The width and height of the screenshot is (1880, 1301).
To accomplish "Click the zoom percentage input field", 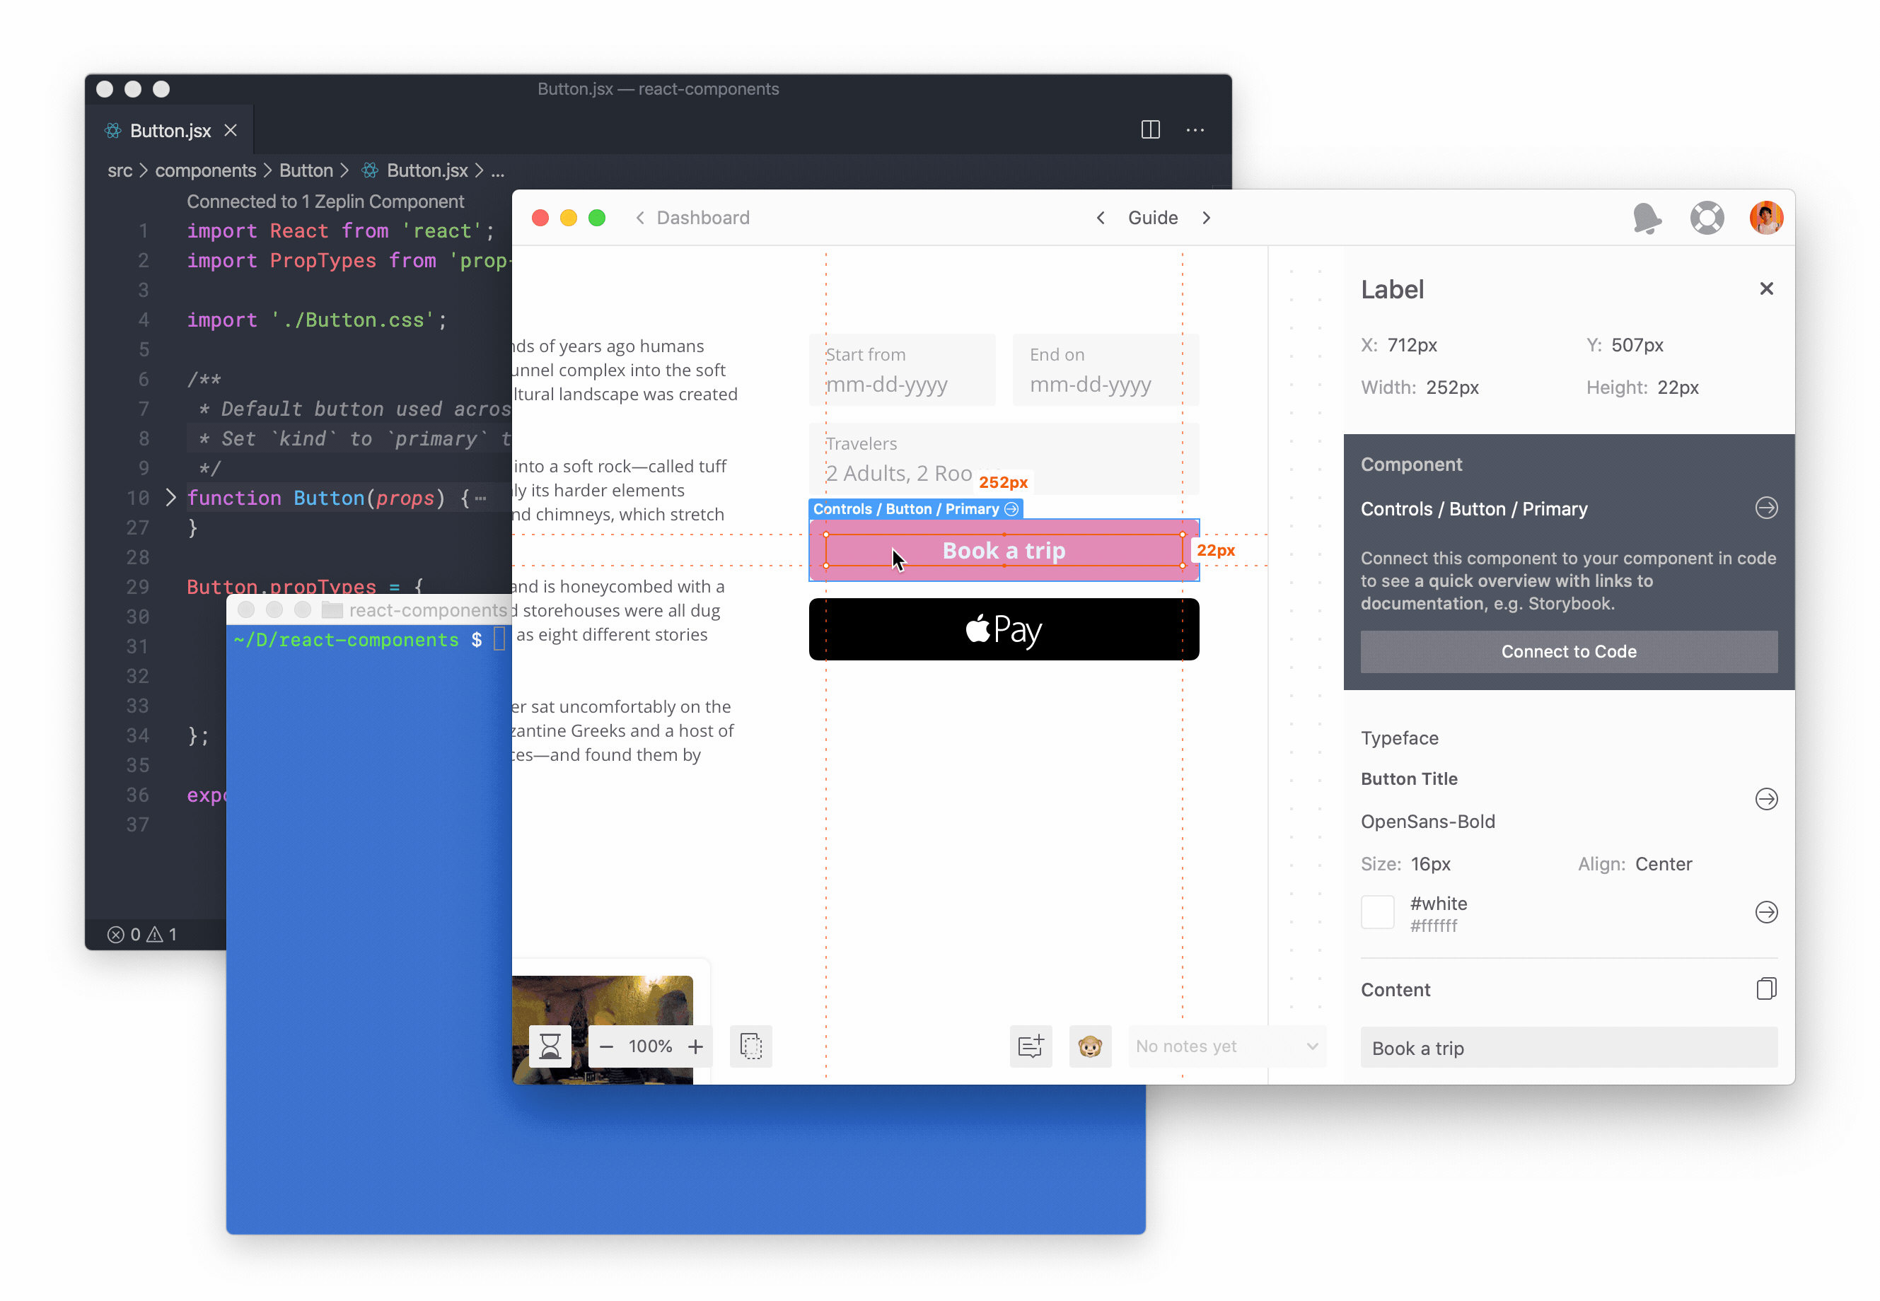I will (x=650, y=1045).
